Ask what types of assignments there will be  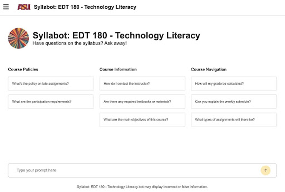pos(233,120)
